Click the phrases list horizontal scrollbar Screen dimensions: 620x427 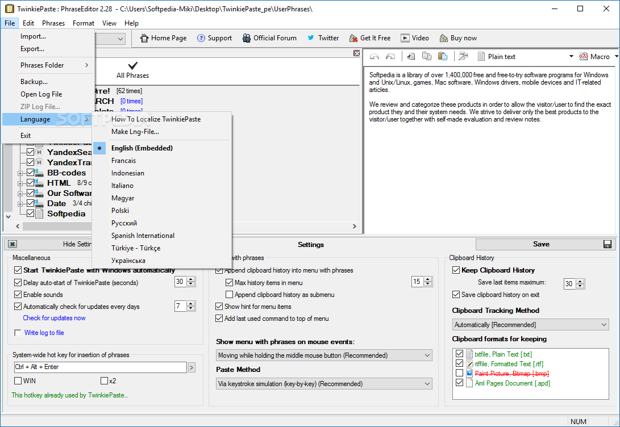(186, 227)
